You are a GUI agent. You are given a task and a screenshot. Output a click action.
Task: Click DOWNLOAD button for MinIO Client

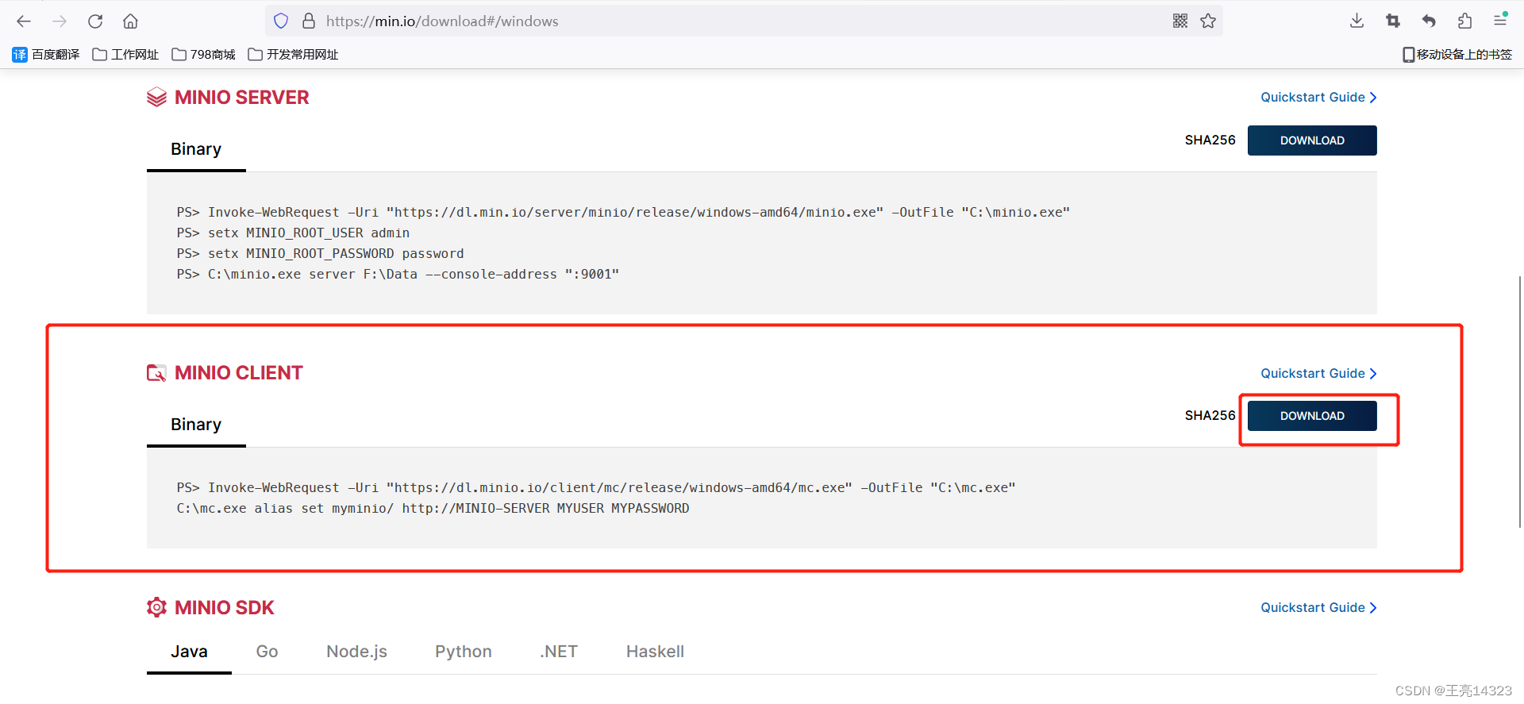coord(1312,416)
